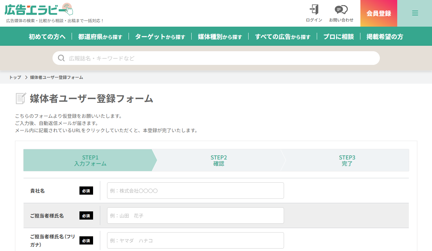Click the 広告エラビー site logo
This screenshot has height=251, width=432.
[x=39, y=10]
